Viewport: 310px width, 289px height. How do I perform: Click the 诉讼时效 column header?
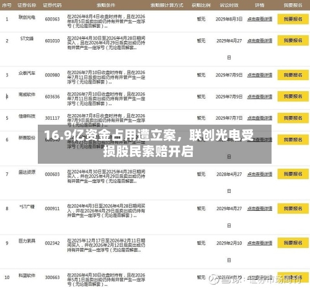229,5
